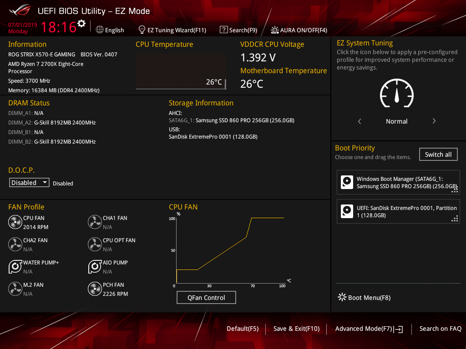Click the AURA light icon

[x=274, y=30]
